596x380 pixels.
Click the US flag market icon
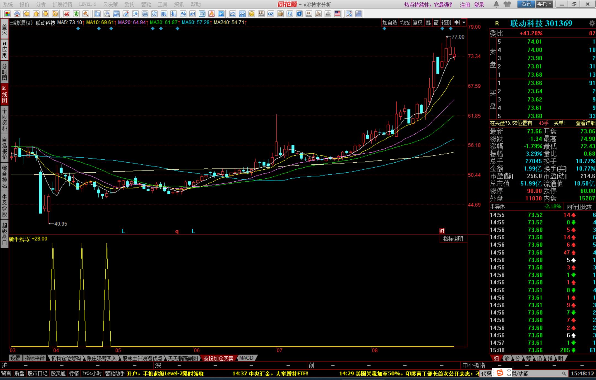(x=337, y=14)
